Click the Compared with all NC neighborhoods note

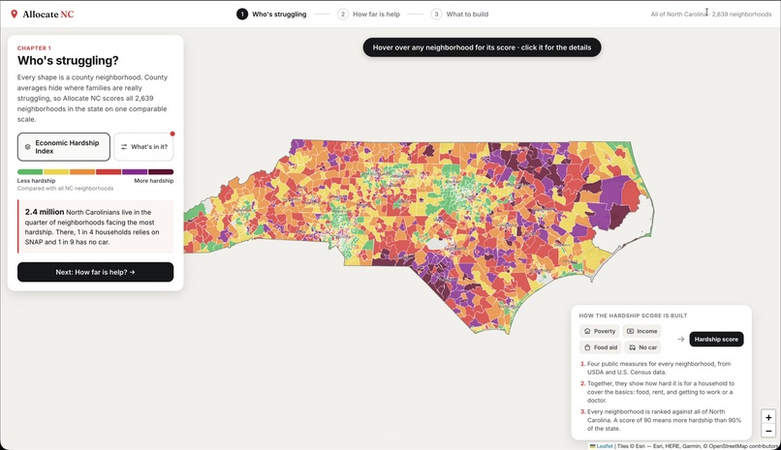65,189
